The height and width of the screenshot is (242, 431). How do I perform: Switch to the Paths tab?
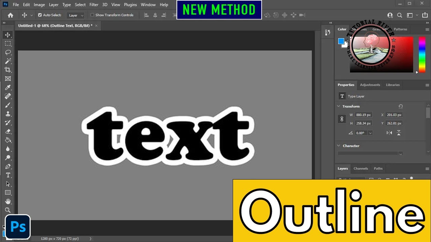point(378,168)
